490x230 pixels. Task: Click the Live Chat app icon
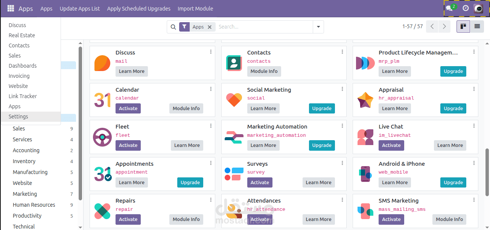point(365,137)
